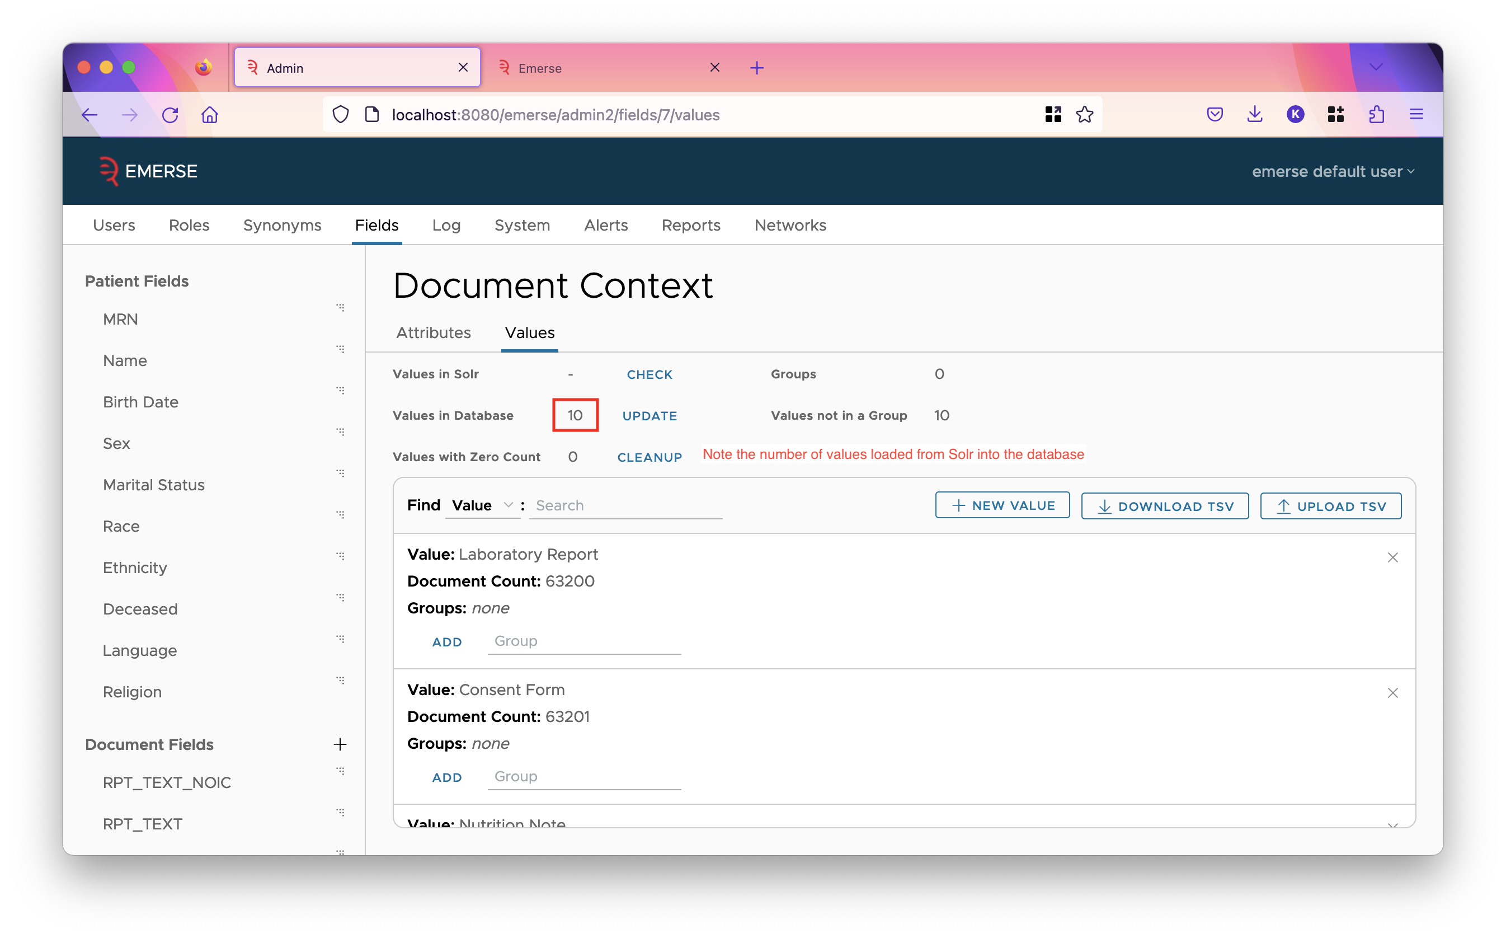Click ADD under Laboratory Report
The width and height of the screenshot is (1506, 938).
point(446,642)
